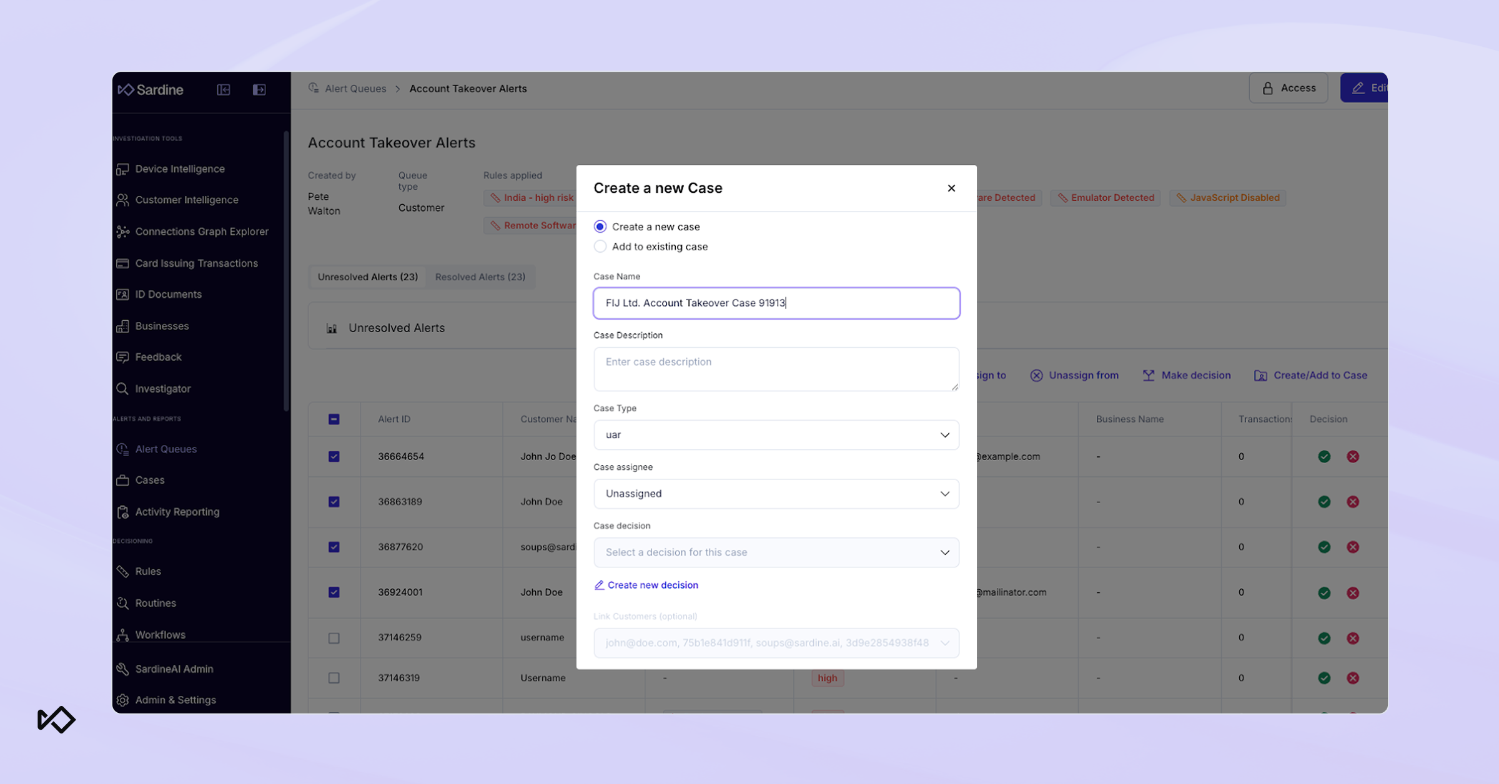Select the 'Add to existing case' radio option
The height and width of the screenshot is (784, 1499).
(x=600, y=247)
